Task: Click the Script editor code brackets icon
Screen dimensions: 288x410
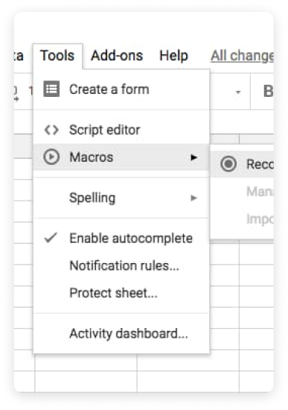Action: coord(51,130)
